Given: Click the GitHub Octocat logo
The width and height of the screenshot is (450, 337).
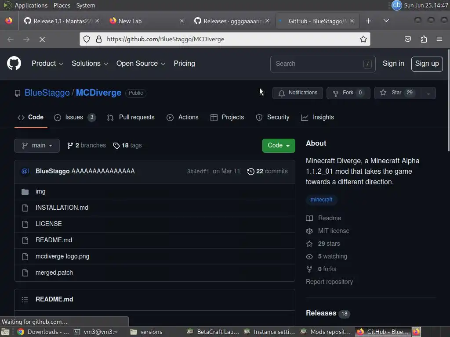Looking at the screenshot, I should 14,63.
